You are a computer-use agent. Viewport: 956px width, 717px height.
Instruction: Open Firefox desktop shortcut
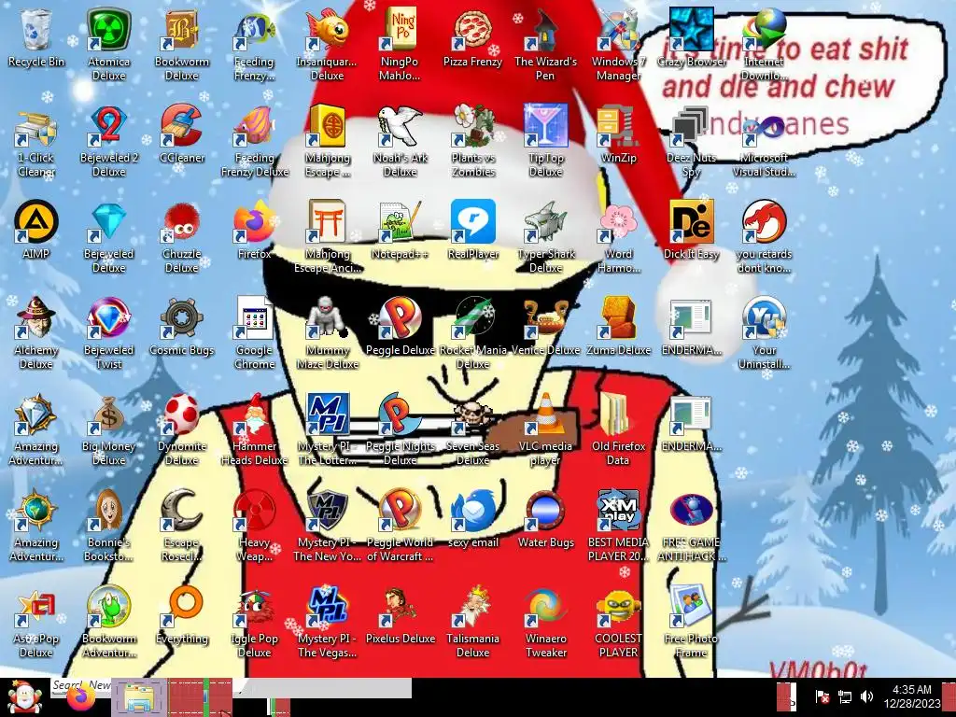point(254,230)
